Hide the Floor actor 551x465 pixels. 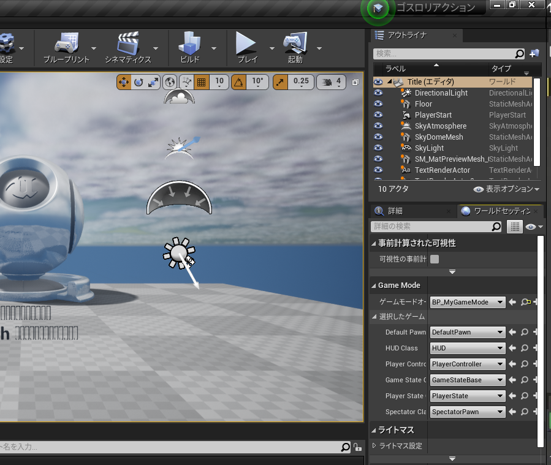(378, 104)
